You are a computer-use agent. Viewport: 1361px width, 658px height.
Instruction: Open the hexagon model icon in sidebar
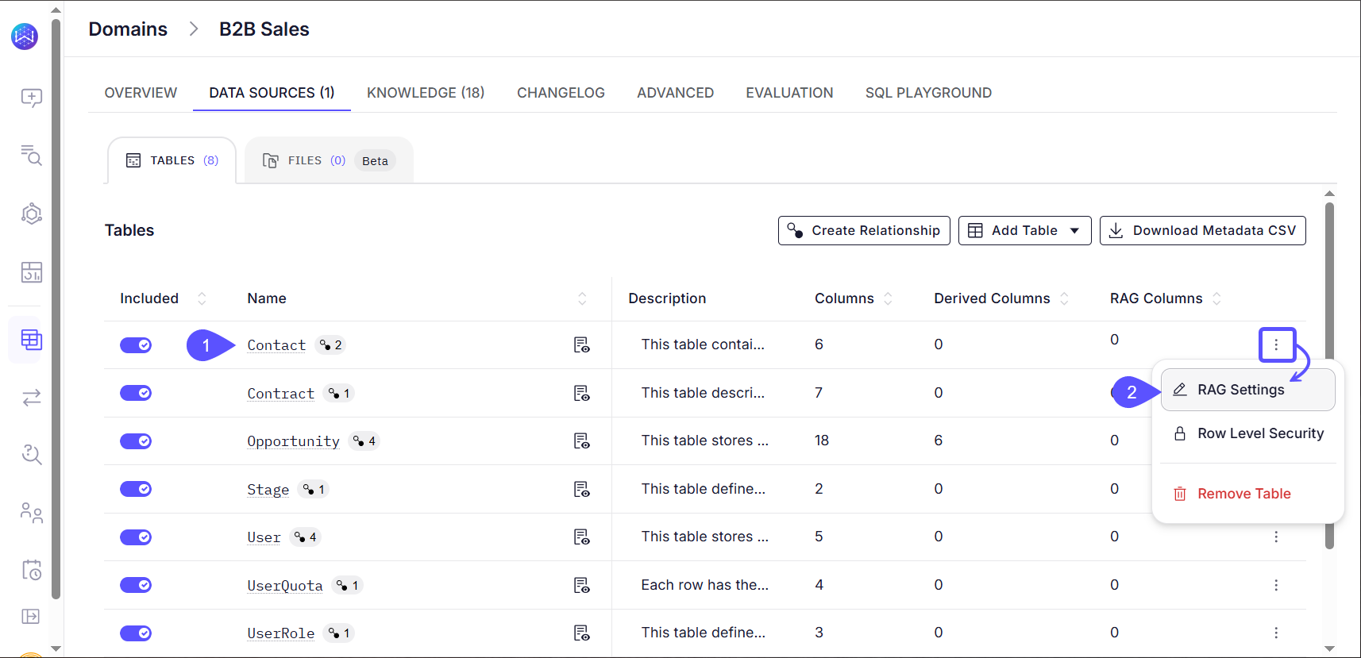coord(31,214)
